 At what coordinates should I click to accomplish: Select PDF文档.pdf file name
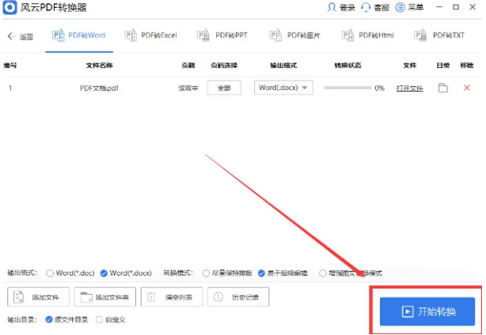(x=99, y=88)
